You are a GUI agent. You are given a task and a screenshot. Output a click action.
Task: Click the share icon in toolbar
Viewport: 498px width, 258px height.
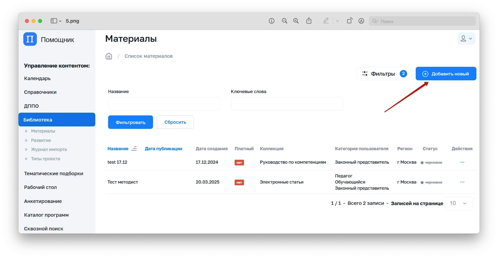click(x=309, y=21)
